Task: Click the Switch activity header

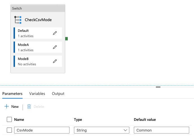Action: 38,8
